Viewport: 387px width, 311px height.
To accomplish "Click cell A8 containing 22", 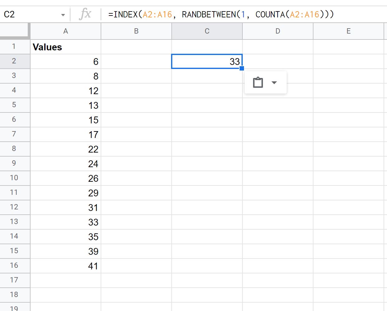I will (x=65, y=149).
